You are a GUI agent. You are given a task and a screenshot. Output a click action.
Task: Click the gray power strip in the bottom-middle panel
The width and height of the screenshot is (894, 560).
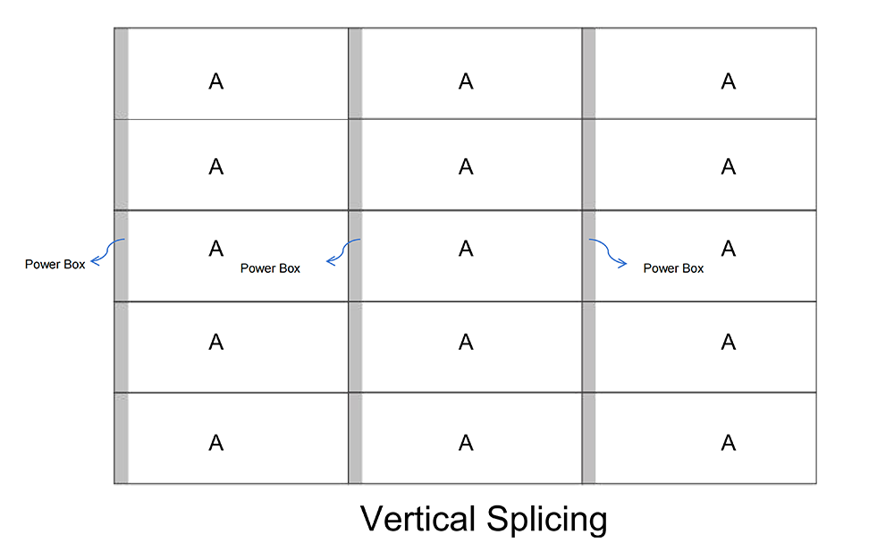355,438
